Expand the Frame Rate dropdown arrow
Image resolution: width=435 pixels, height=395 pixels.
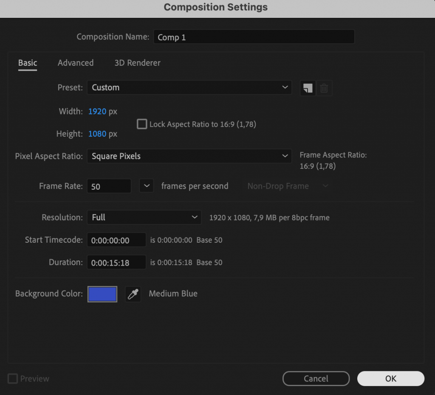[x=146, y=185]
